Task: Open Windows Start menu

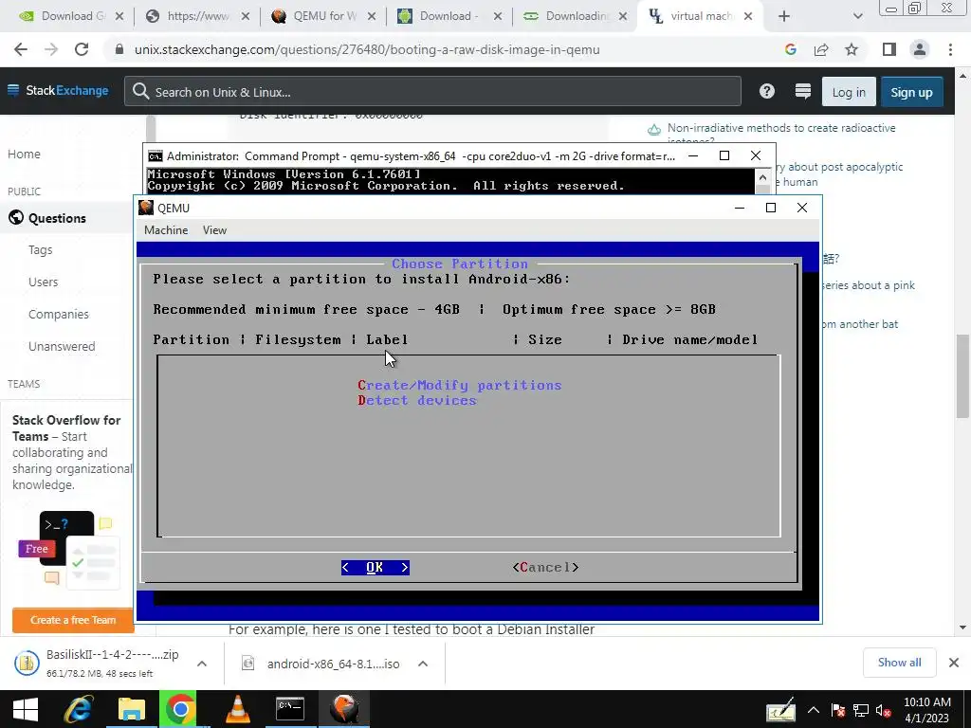Action: pyautogui.click(x=25, y=709)
